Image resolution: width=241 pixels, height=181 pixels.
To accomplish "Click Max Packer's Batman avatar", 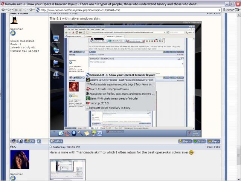I will click(x=14, y=20).
